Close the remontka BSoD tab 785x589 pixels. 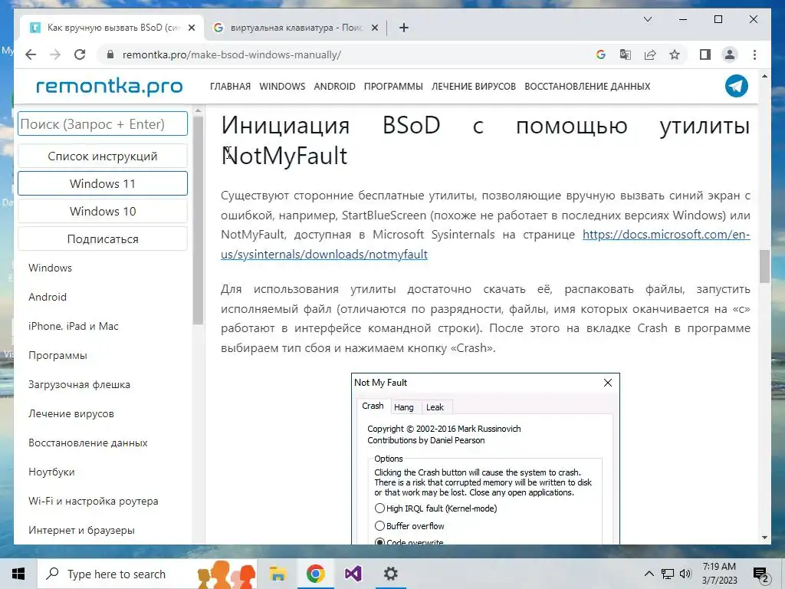coord(191,28)
